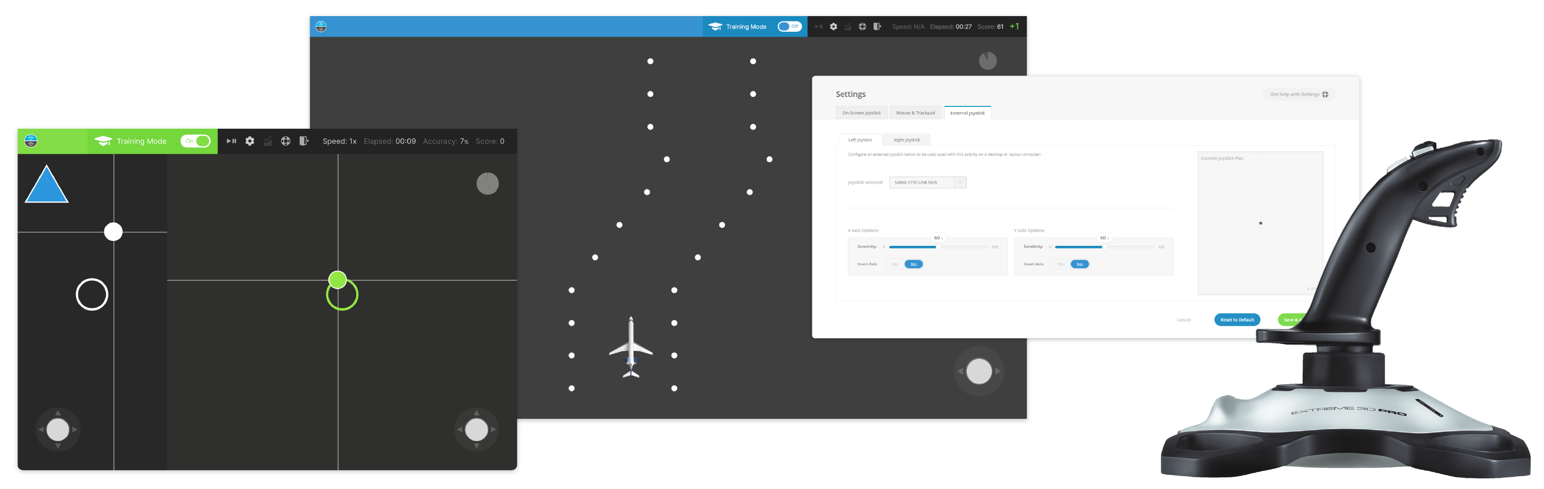Open settings gear in green activity toolbar

click(250, 141)
